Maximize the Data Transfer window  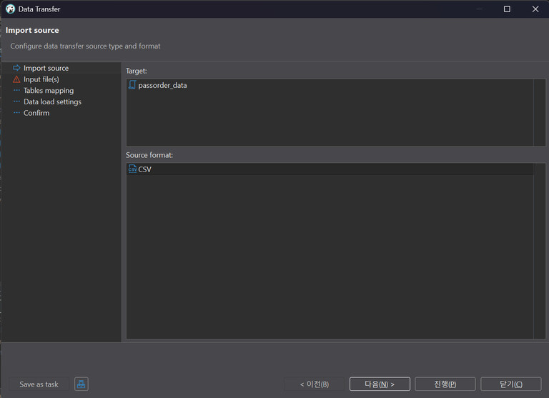pyautogui.click(x=507, y=9)
